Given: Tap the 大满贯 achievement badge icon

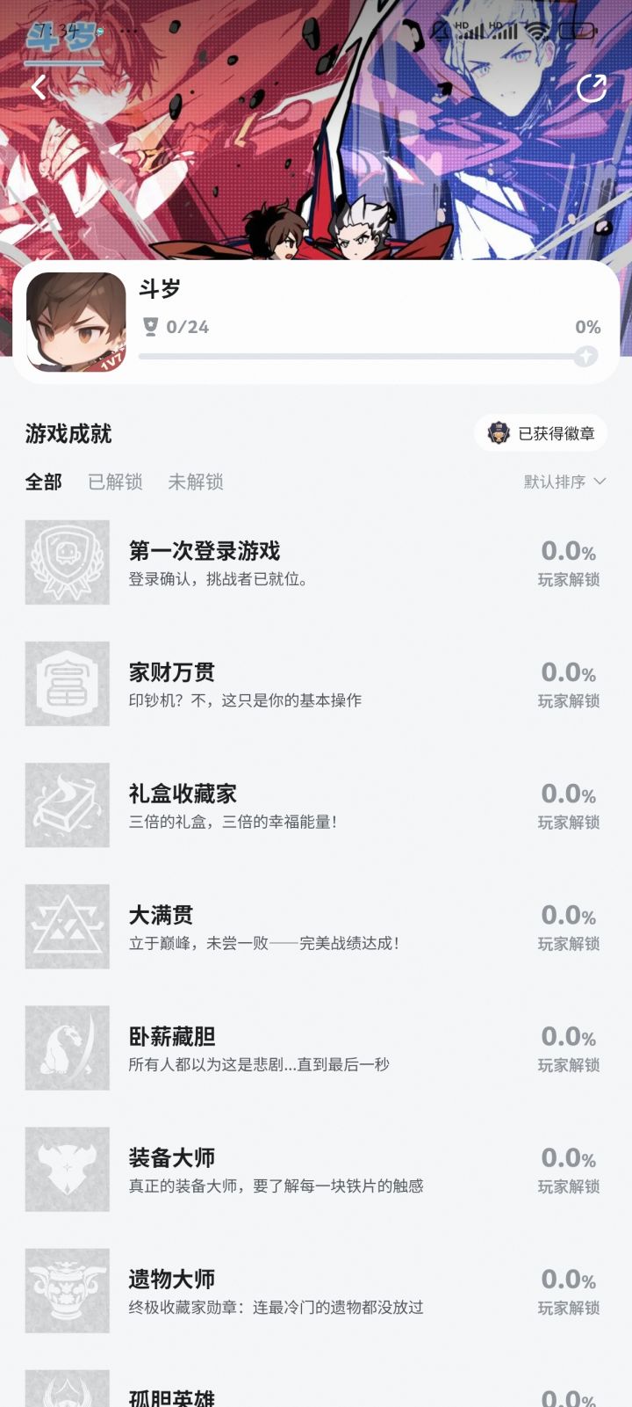Looking at the screenshot, I should (x=68, y=926).
